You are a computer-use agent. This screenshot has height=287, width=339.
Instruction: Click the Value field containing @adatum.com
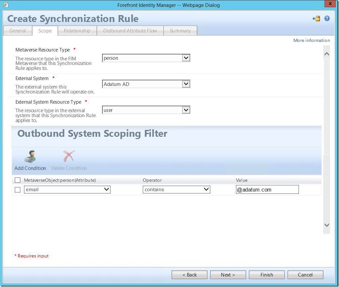click(267, 190)
